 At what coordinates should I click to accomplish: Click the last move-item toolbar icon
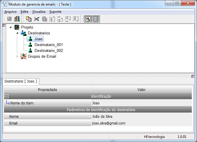click(76, 19)
